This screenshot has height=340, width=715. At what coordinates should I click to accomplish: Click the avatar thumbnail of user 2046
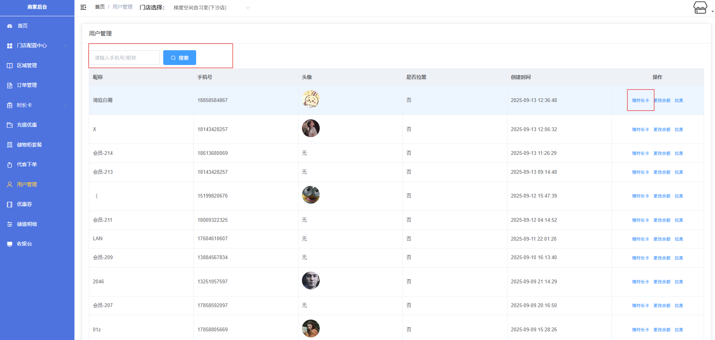click(x=311, y=281)
